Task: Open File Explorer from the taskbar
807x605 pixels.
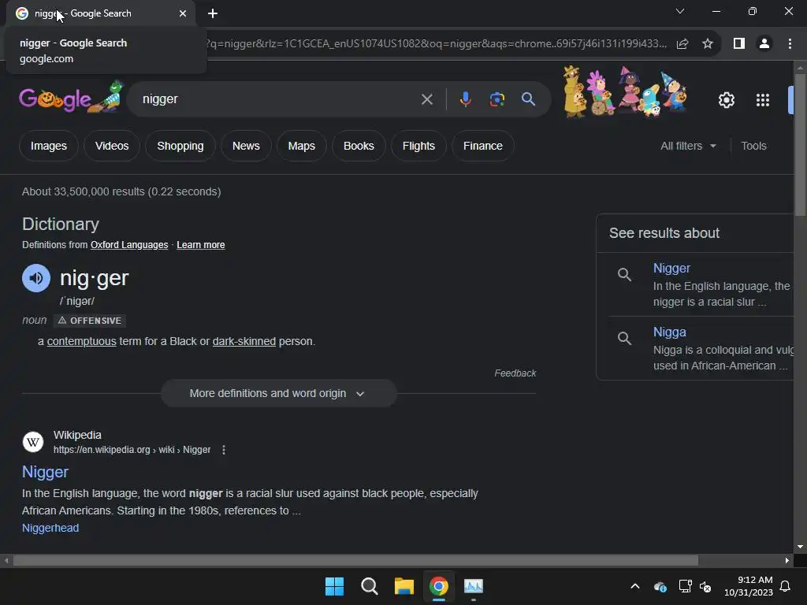Action: pyautogui.click(x=404, y=586)
